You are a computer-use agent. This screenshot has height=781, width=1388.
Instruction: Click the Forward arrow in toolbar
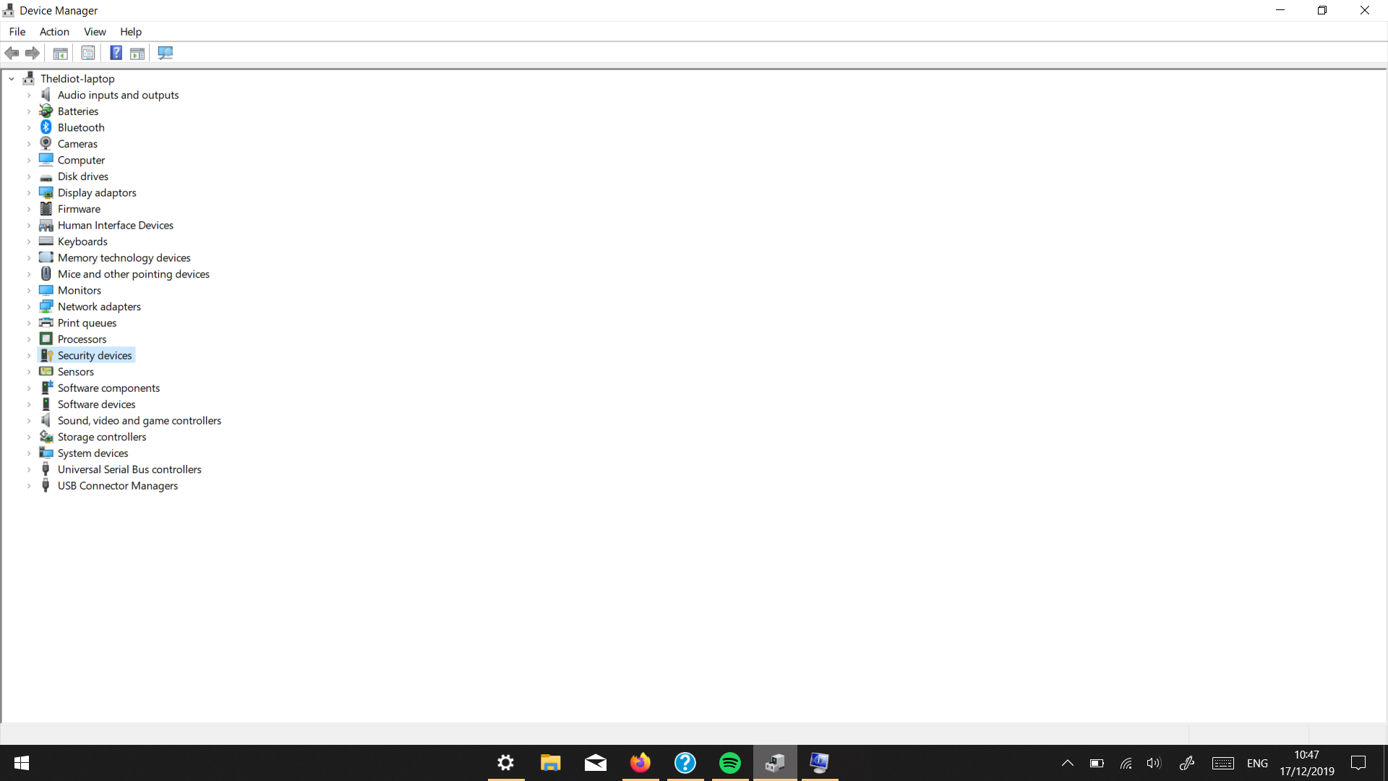pos(33,53)
